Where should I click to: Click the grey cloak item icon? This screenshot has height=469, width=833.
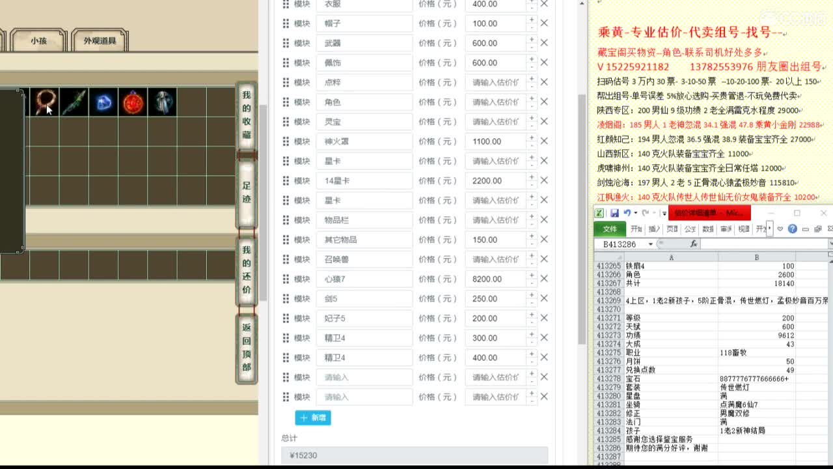(162, 102)
